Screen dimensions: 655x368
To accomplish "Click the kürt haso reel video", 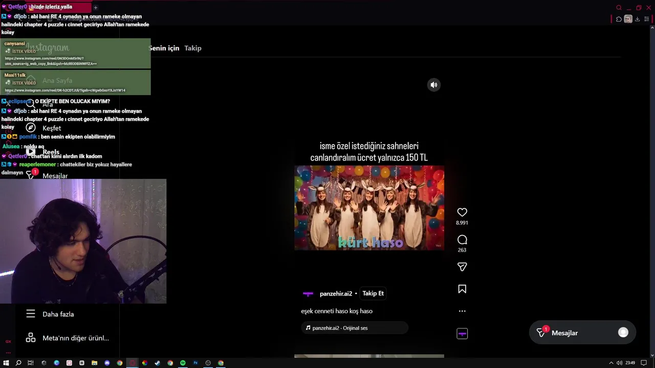I will 369,208.
